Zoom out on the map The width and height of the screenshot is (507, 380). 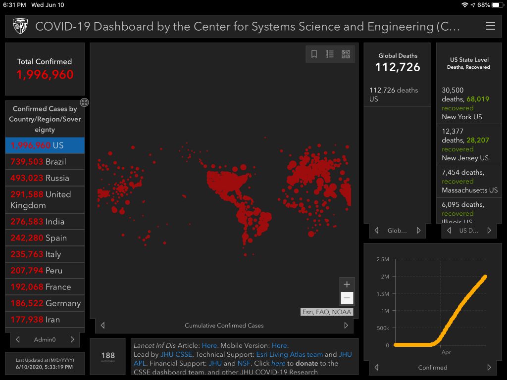tap(347, 298)
